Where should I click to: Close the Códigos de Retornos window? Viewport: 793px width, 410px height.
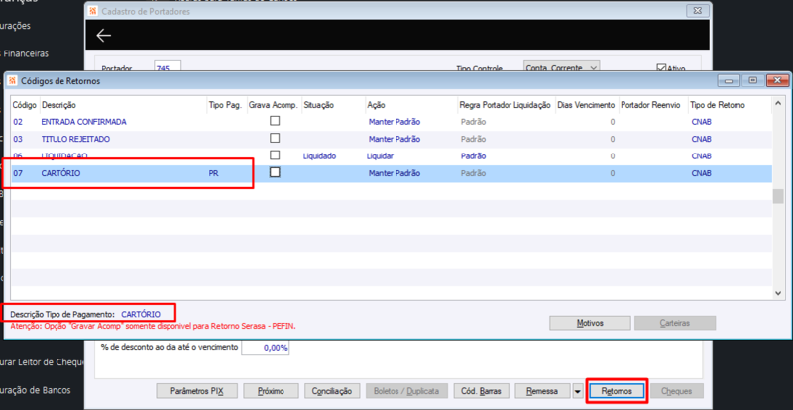point(777,81)
